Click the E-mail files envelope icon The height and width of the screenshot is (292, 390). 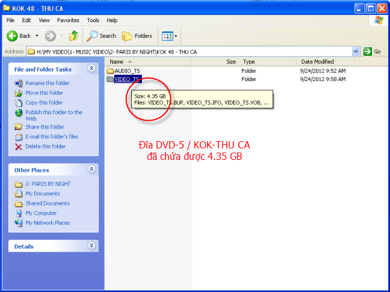coord(19,137)
